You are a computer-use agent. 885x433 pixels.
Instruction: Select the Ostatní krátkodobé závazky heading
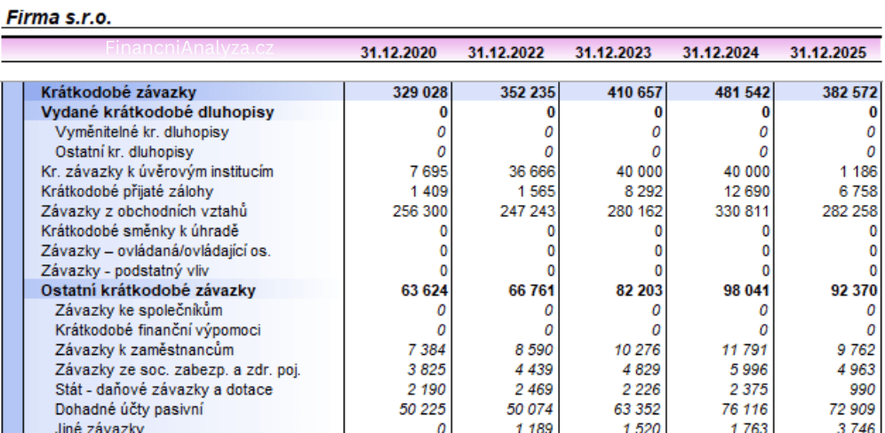click(x=148, y=290)
